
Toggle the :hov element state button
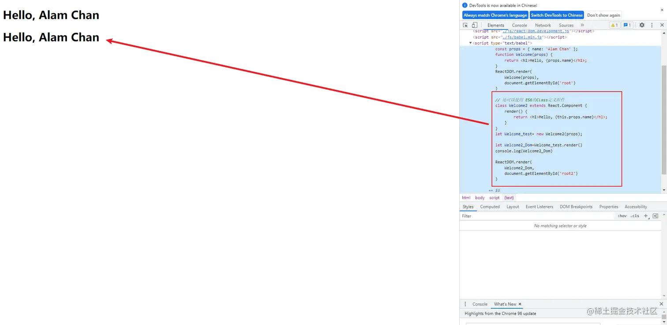click(622, 216)
